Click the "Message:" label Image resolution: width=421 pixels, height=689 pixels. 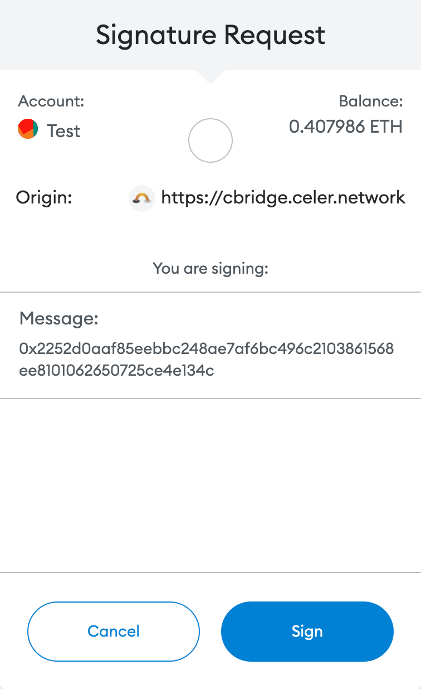pos(59,319)
